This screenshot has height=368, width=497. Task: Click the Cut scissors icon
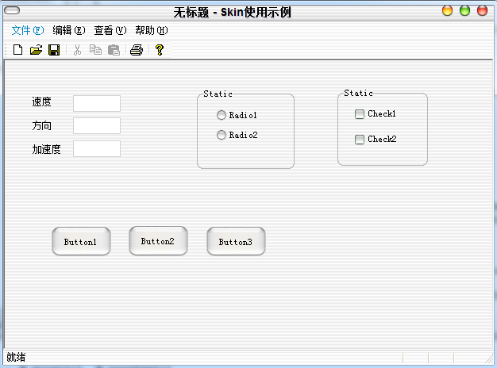(77, 50)
